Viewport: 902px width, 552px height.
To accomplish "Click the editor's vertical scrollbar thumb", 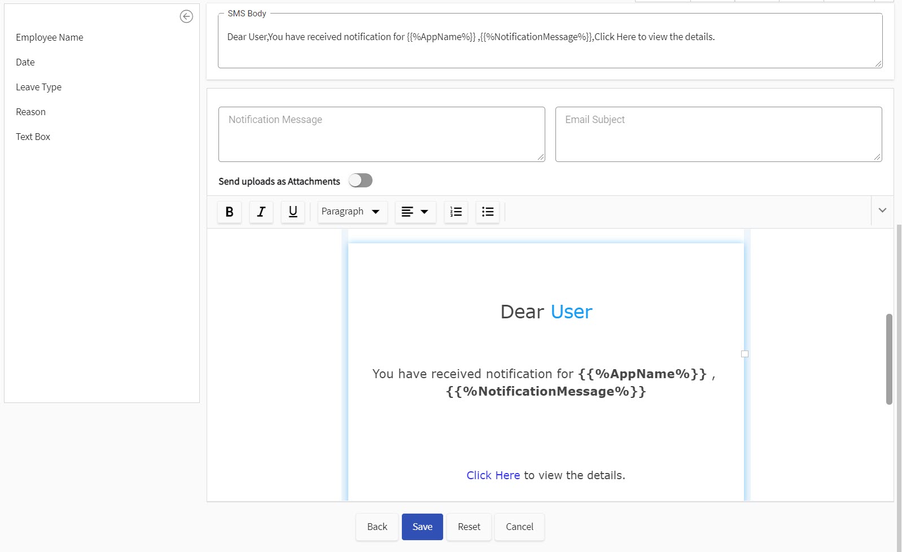I will 889,359.
